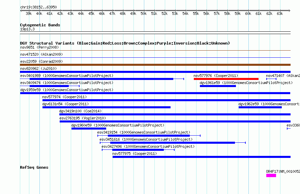Click the dgv1962e59 blue bar

click(260, 107)
